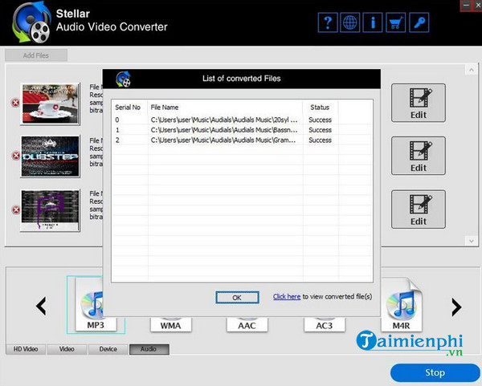Remove the coffee cup video file
482x386 pixels.
[x=15, y=103]
